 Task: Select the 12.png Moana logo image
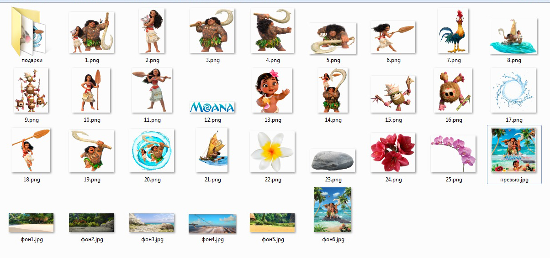212,108
